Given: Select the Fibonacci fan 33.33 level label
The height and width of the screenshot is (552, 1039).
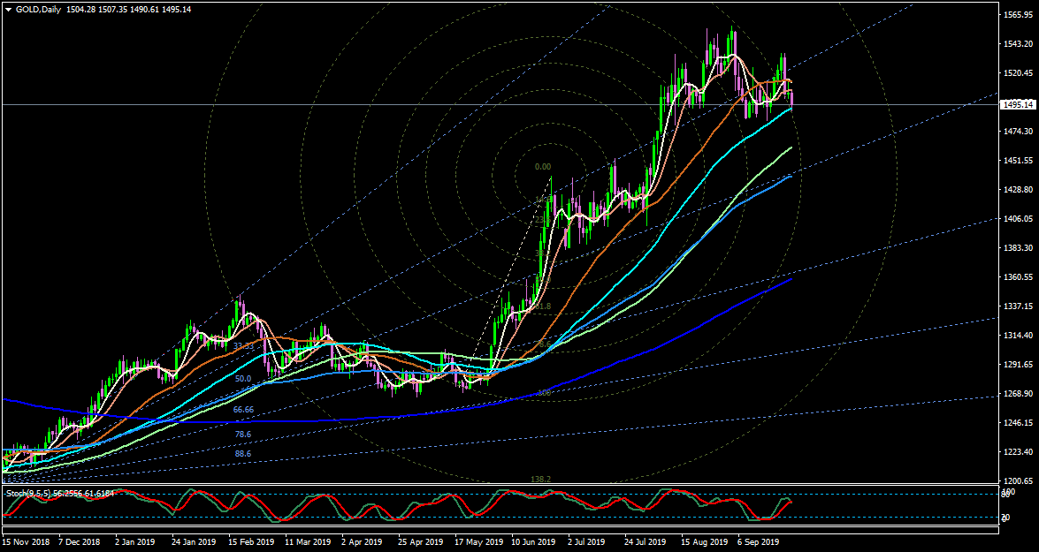Looking at the screenshot, I should [x=243, y=346].
